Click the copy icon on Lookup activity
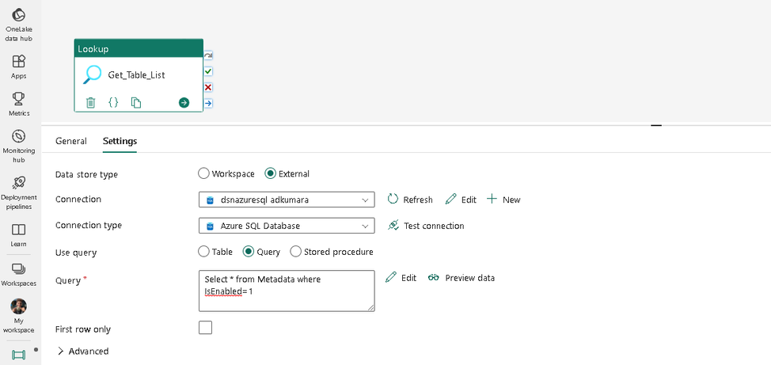 point(136,102)
